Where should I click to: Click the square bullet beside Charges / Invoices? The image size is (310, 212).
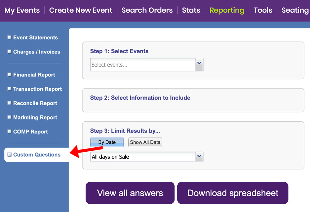coord(9,51)
